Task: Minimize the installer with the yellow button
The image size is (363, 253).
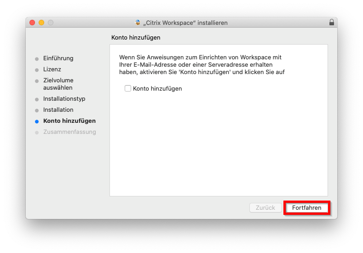Action: [x=41, y=23]
